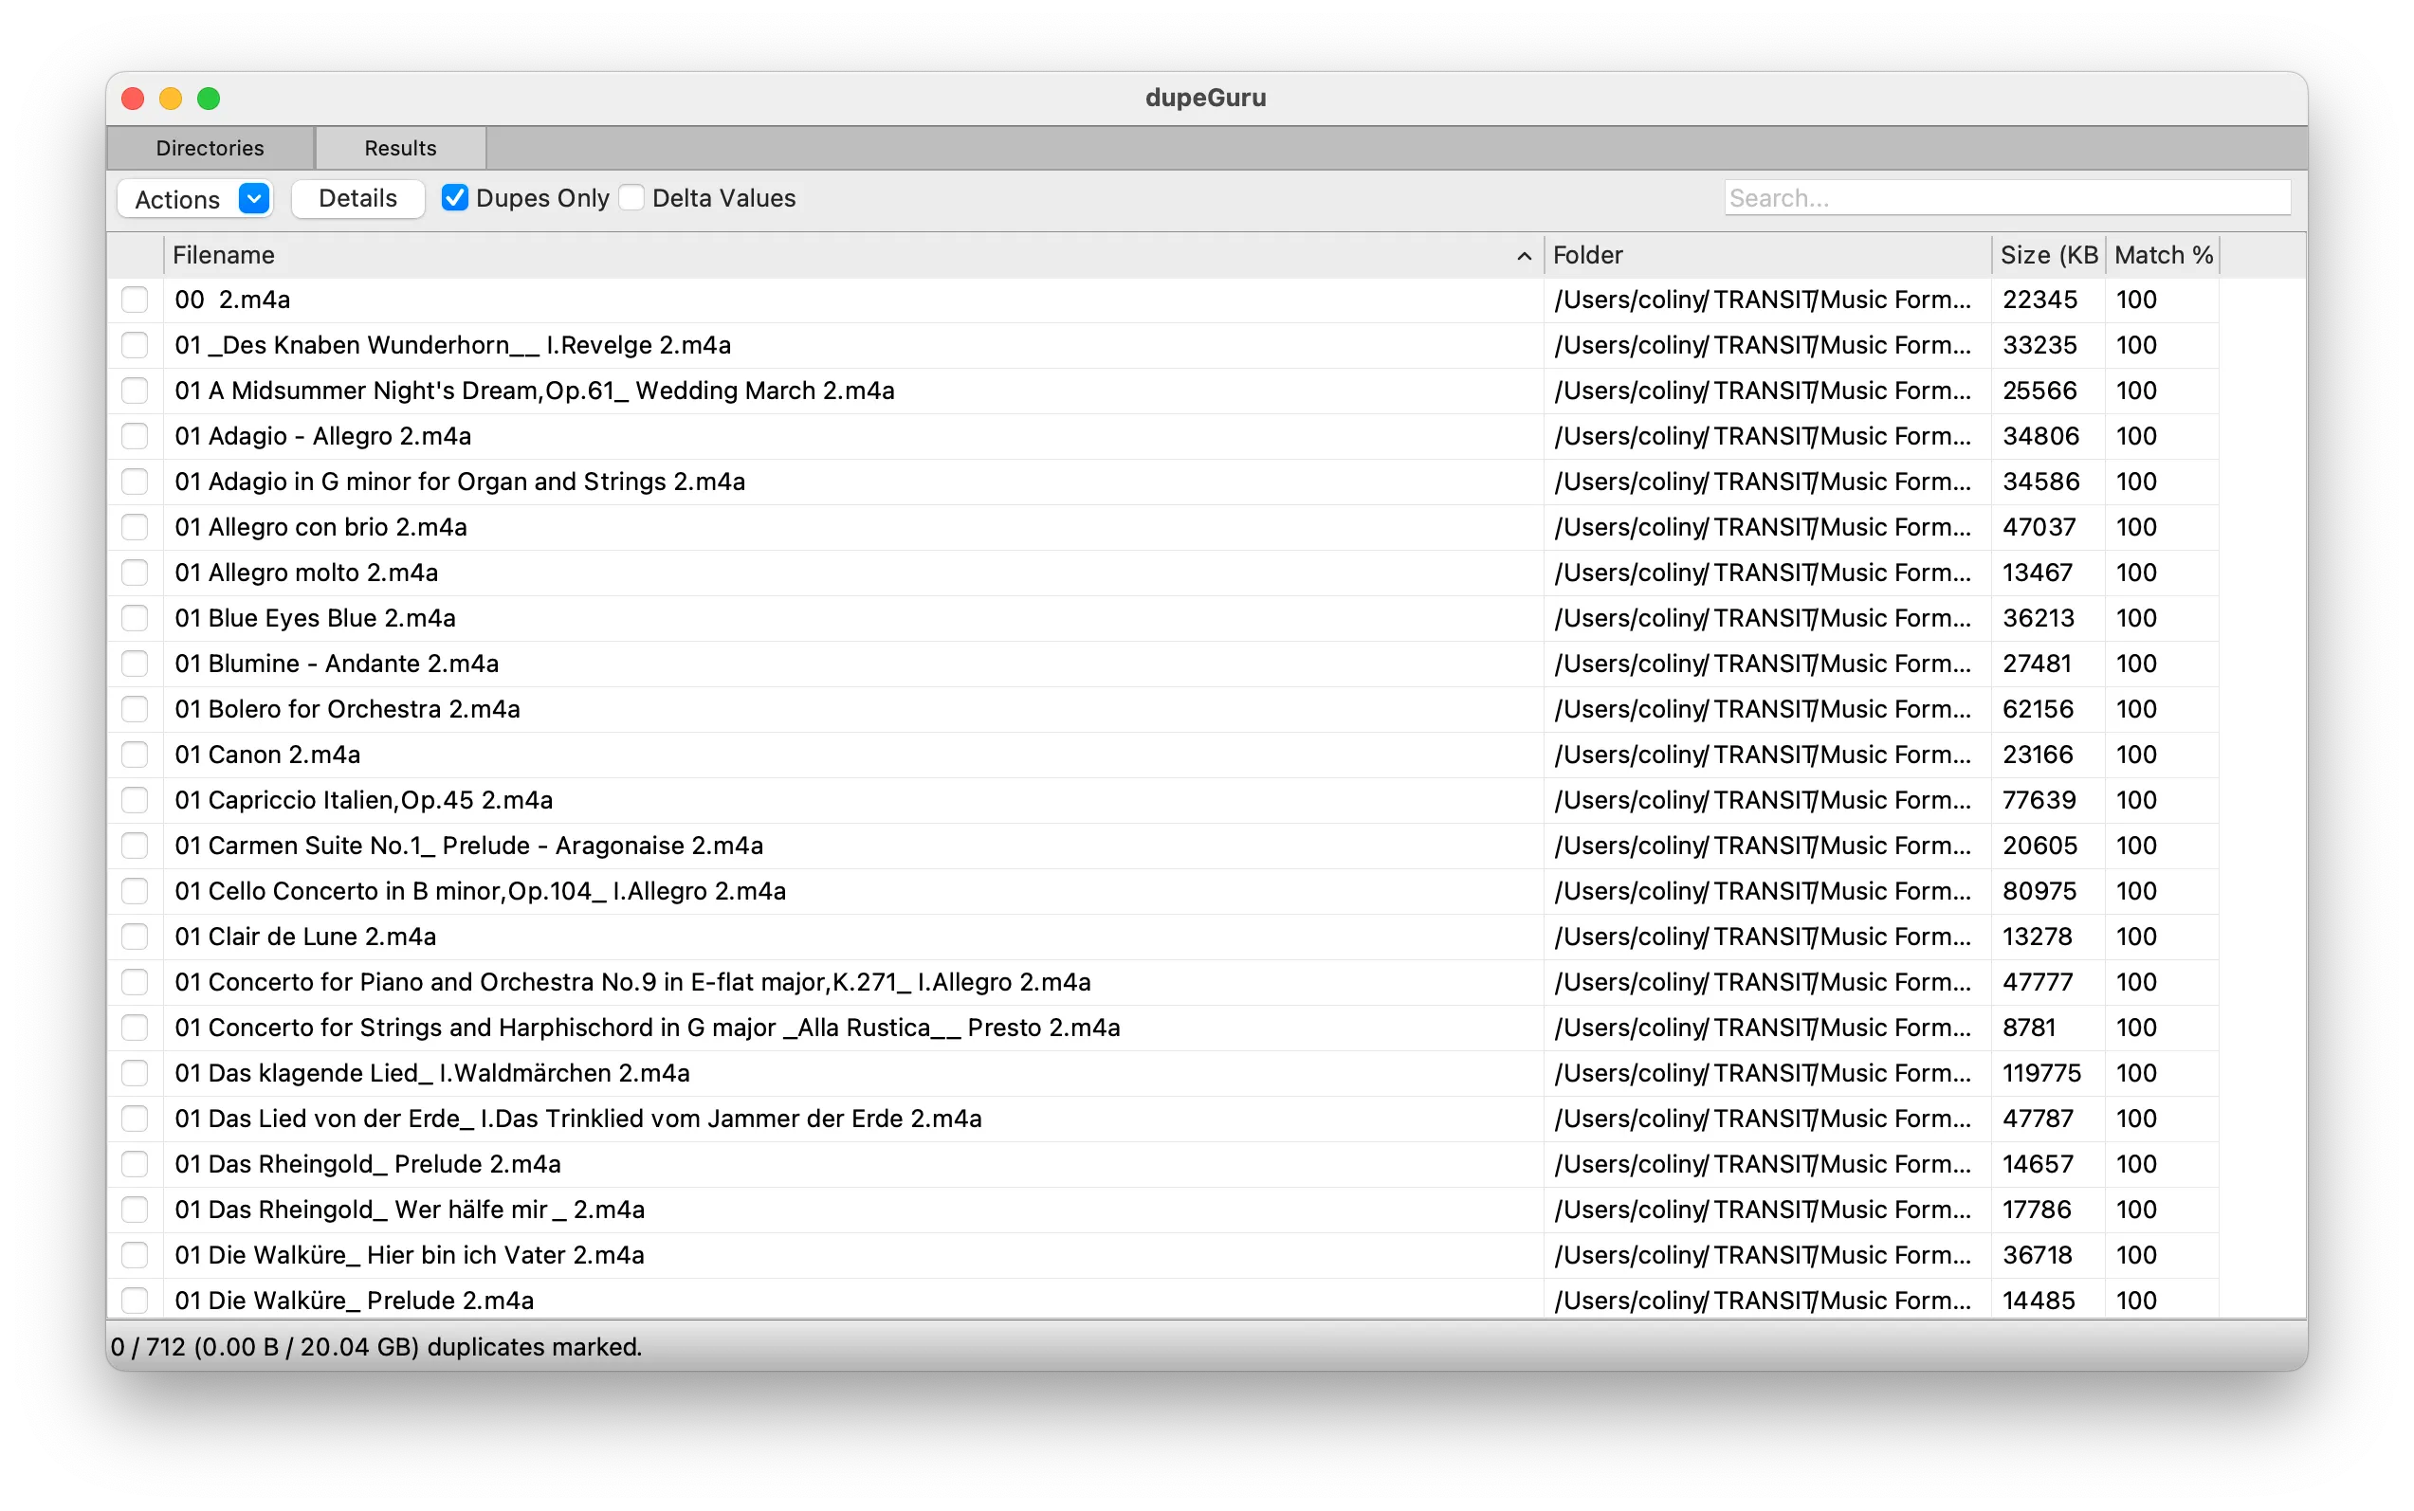The image size is (2414, 1511).
Task: Open the Actions dropdown menu
Action: coord(176,198)
